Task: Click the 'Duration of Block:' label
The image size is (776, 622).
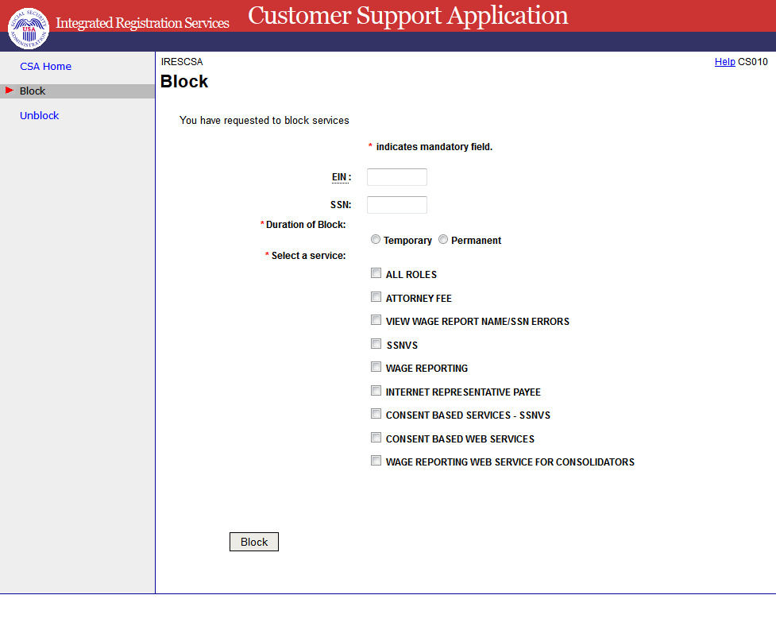Action: [306, 225]
